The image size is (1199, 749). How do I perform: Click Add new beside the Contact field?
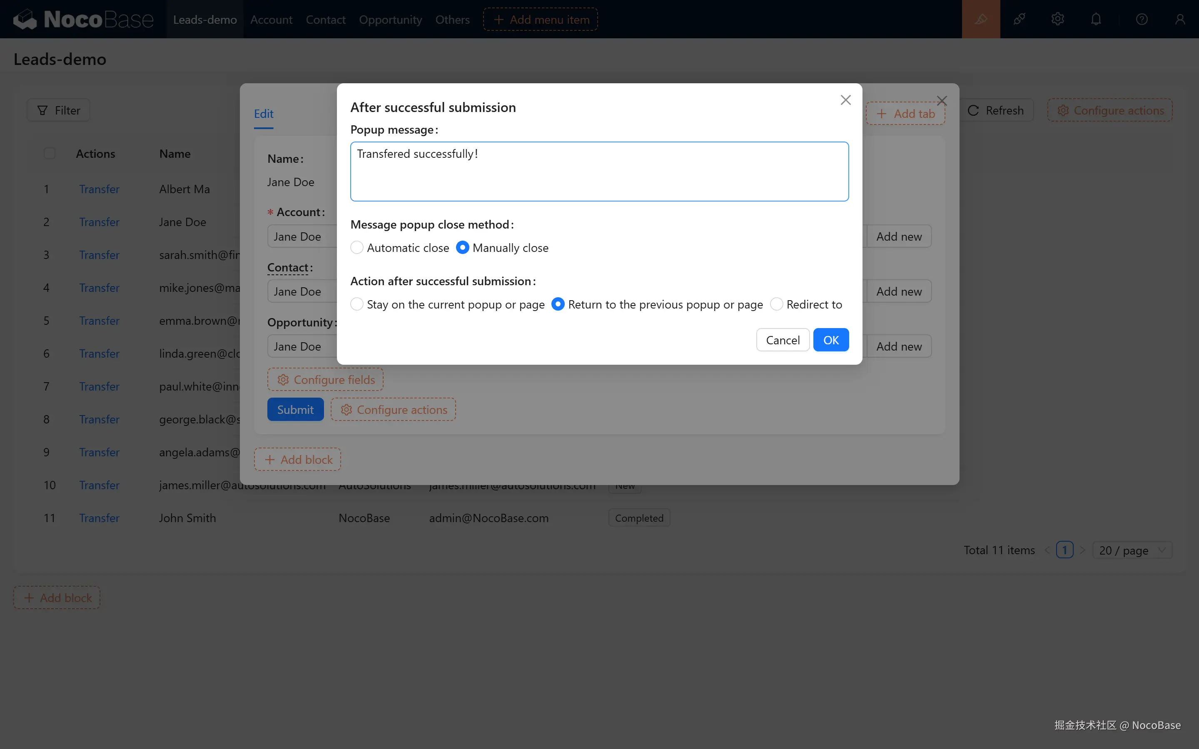tap(899, 291)
